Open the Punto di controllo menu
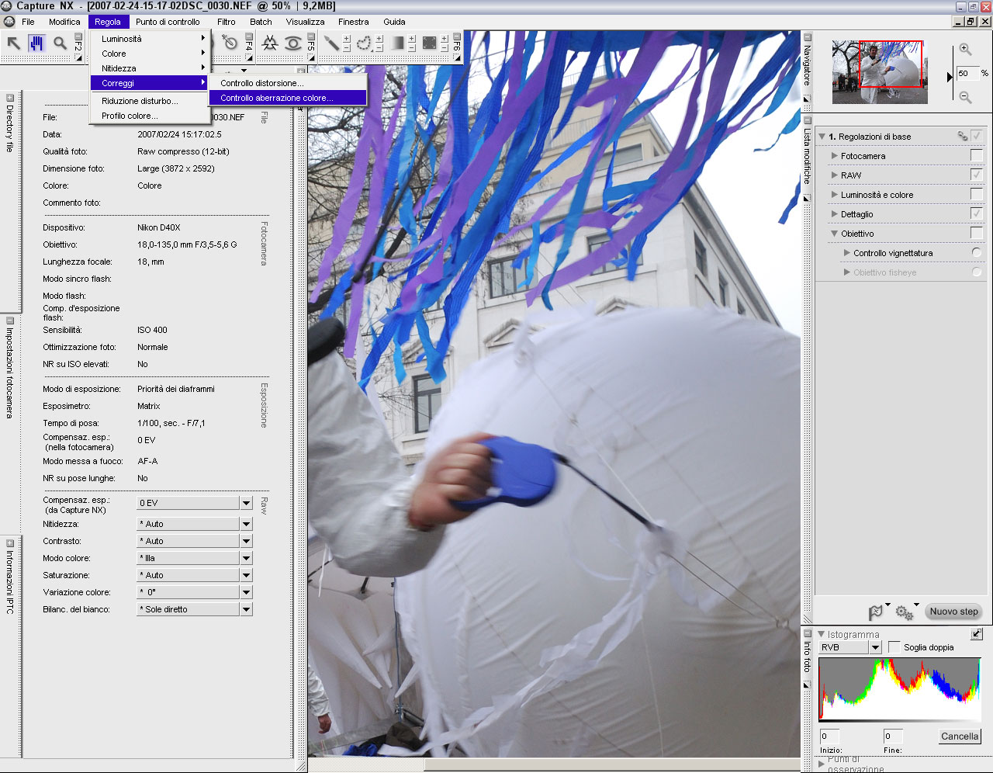Viewport: 993px width, 773px height. 168,22
